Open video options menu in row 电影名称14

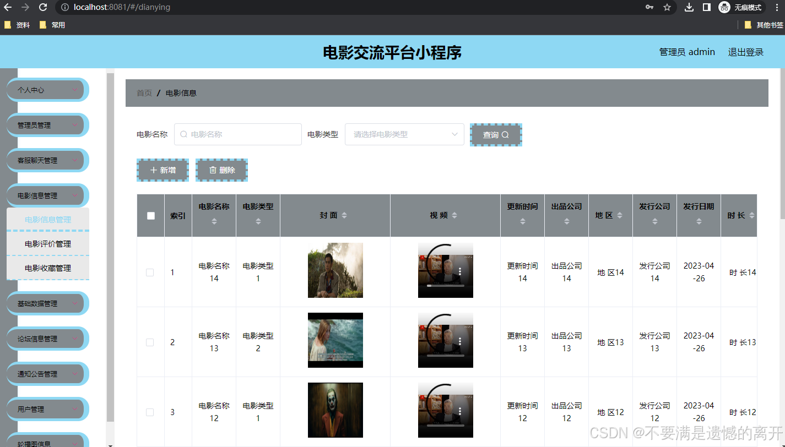coord(460,271)
